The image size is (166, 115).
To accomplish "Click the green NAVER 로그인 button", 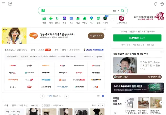I will [137, 38].
